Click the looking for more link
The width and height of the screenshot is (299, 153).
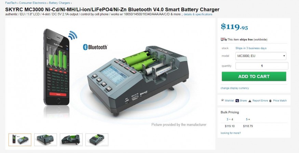(x=231, y=133)
